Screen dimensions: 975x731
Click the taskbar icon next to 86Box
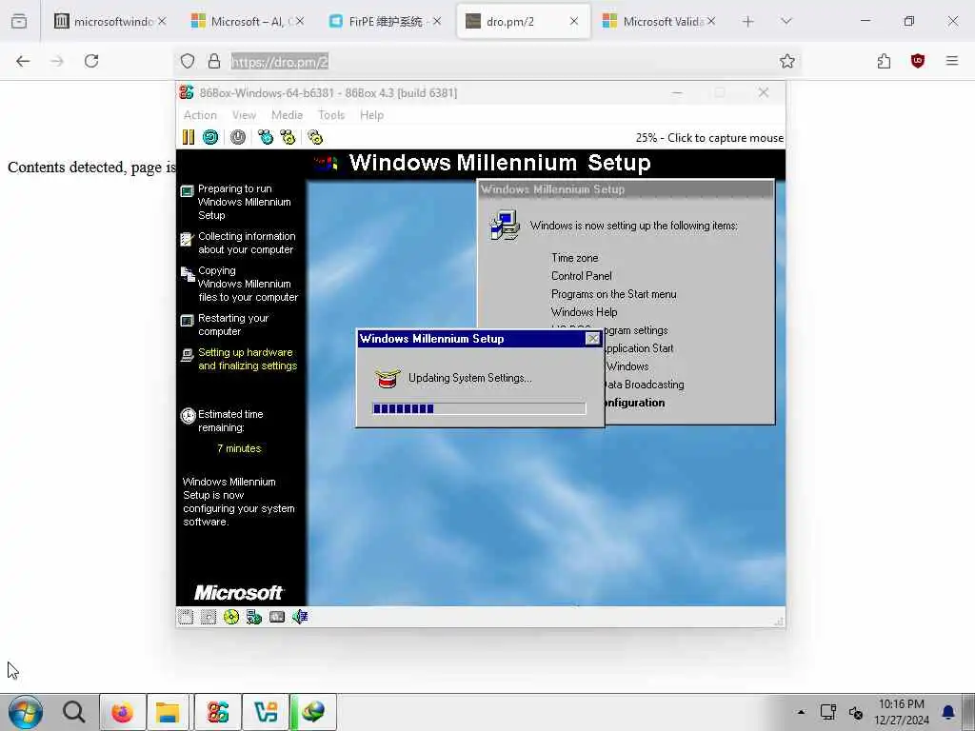[266, 712]
